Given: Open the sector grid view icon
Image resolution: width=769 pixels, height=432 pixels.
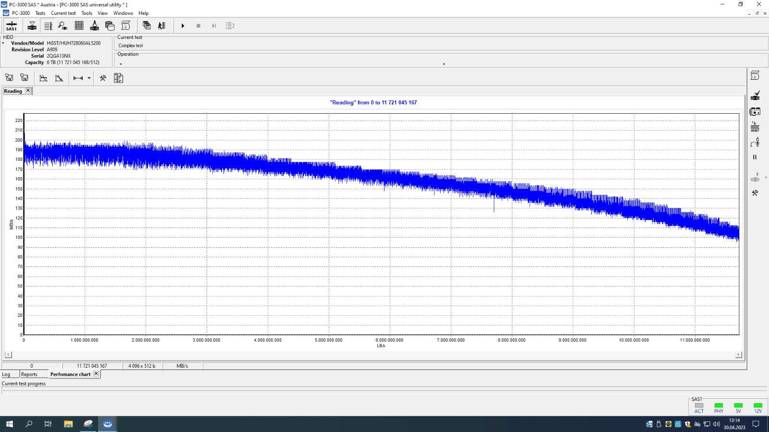Looking at the screenshot, I should 79,26.
